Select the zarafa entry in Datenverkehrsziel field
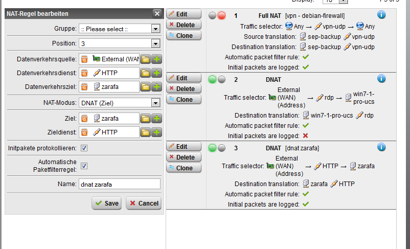This screenshot has height=249, width=410. click(x=106, y=86)
